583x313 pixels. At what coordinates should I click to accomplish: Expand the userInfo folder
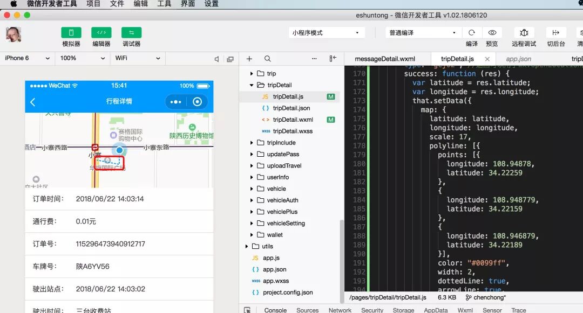pyautogui.click(x=252, y=177)
